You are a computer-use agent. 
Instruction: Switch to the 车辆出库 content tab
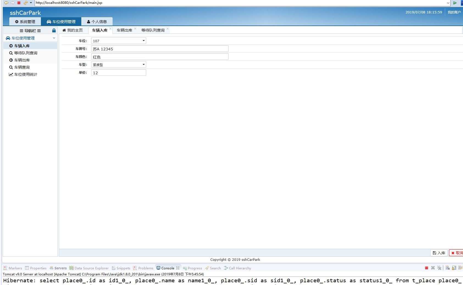(124, 30)
